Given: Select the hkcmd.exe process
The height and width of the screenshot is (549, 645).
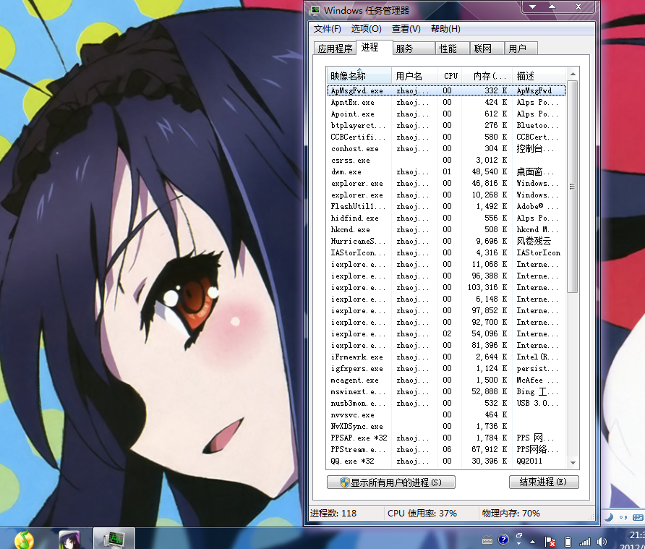Looking at the screenshot, I should (446, 229).
